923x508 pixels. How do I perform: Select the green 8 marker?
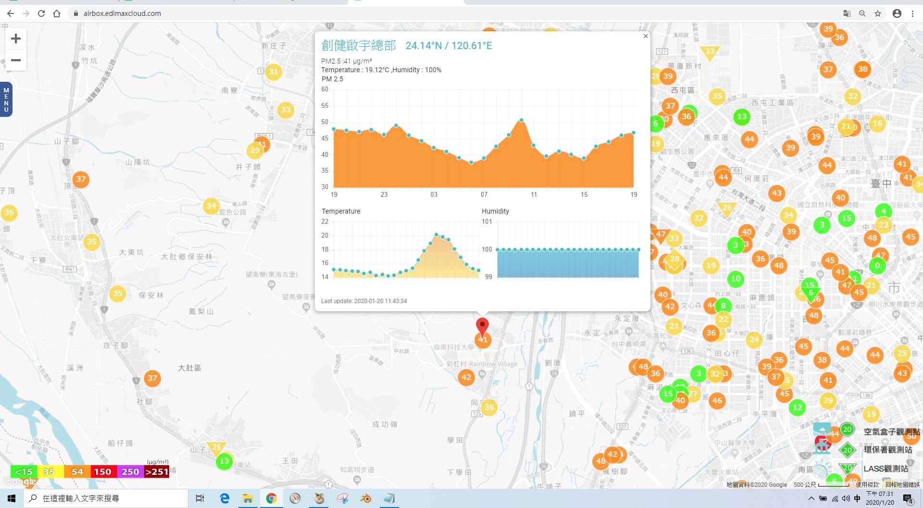tap(723, 305)
